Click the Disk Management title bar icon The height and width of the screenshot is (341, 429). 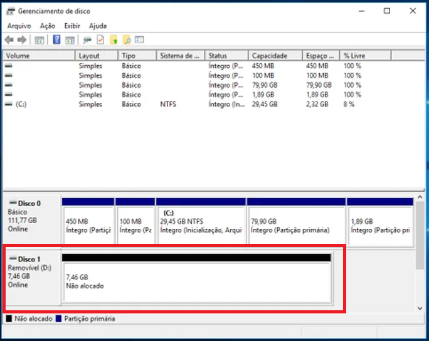point(11,11)
